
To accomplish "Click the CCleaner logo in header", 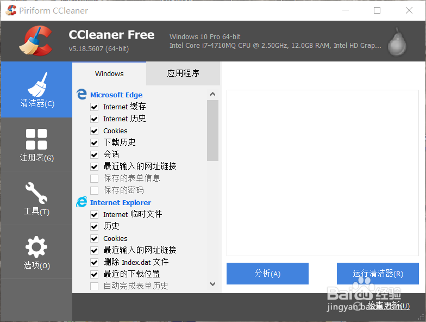I will click(x=36, y=41).
